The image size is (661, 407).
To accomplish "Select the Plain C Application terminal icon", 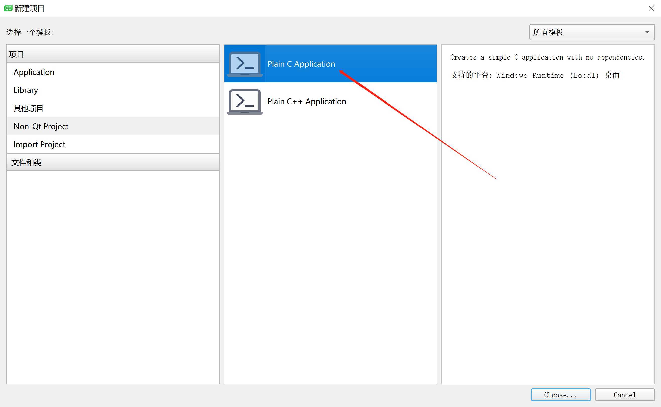I will pyautogui.click(x=245, y=64).
